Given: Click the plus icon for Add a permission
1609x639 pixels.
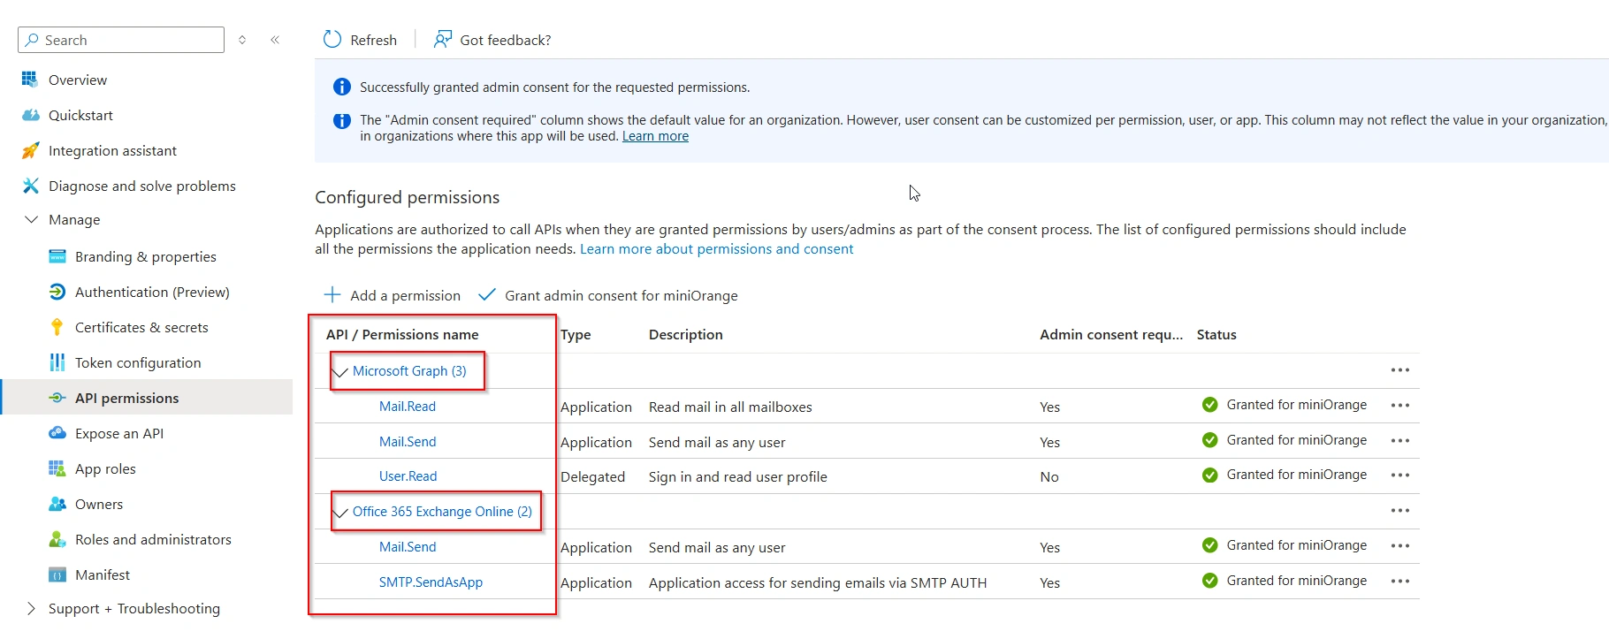Looking at the screenshot, I should [x=332, y=294].
